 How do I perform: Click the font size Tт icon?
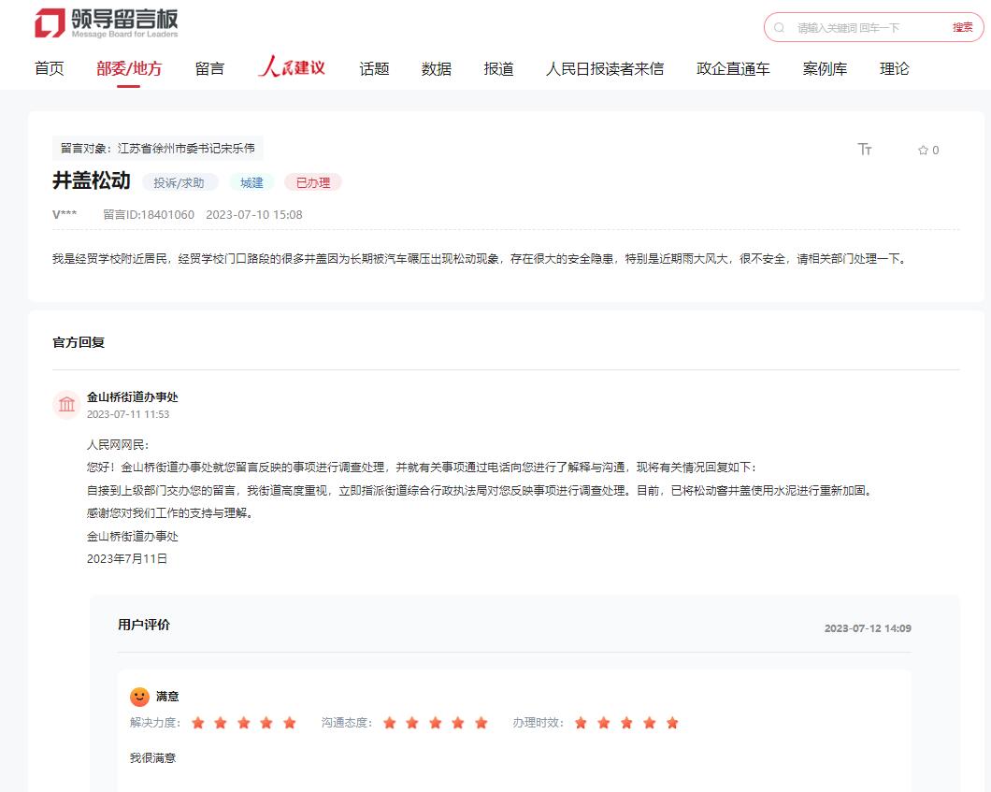point(865,150)
